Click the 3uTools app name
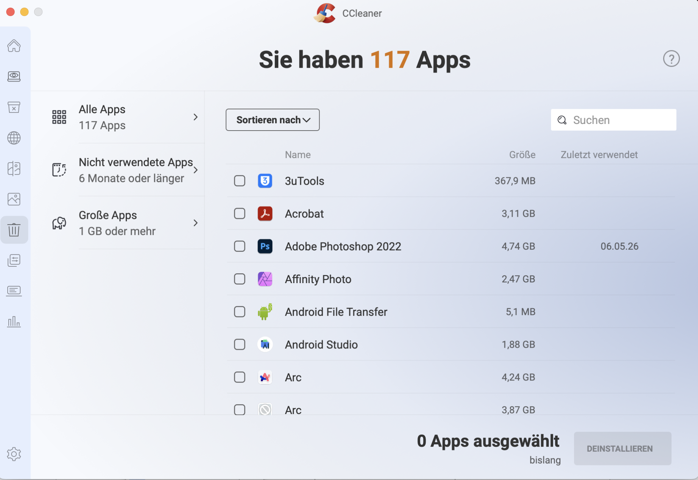698x480 pixels. pyautogui.click(x=304, y=181)
